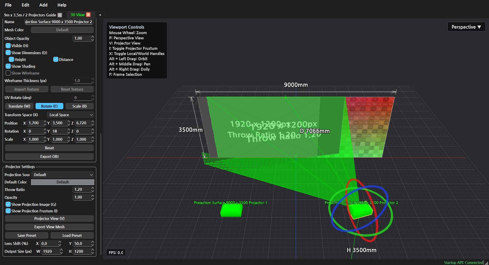Click the Export OBJ button
489x265 pixels.
click(49, 157)
